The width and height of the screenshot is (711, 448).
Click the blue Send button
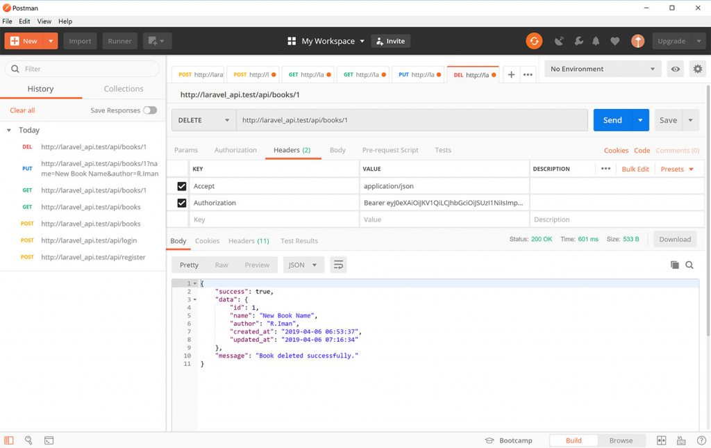point(612,120)
